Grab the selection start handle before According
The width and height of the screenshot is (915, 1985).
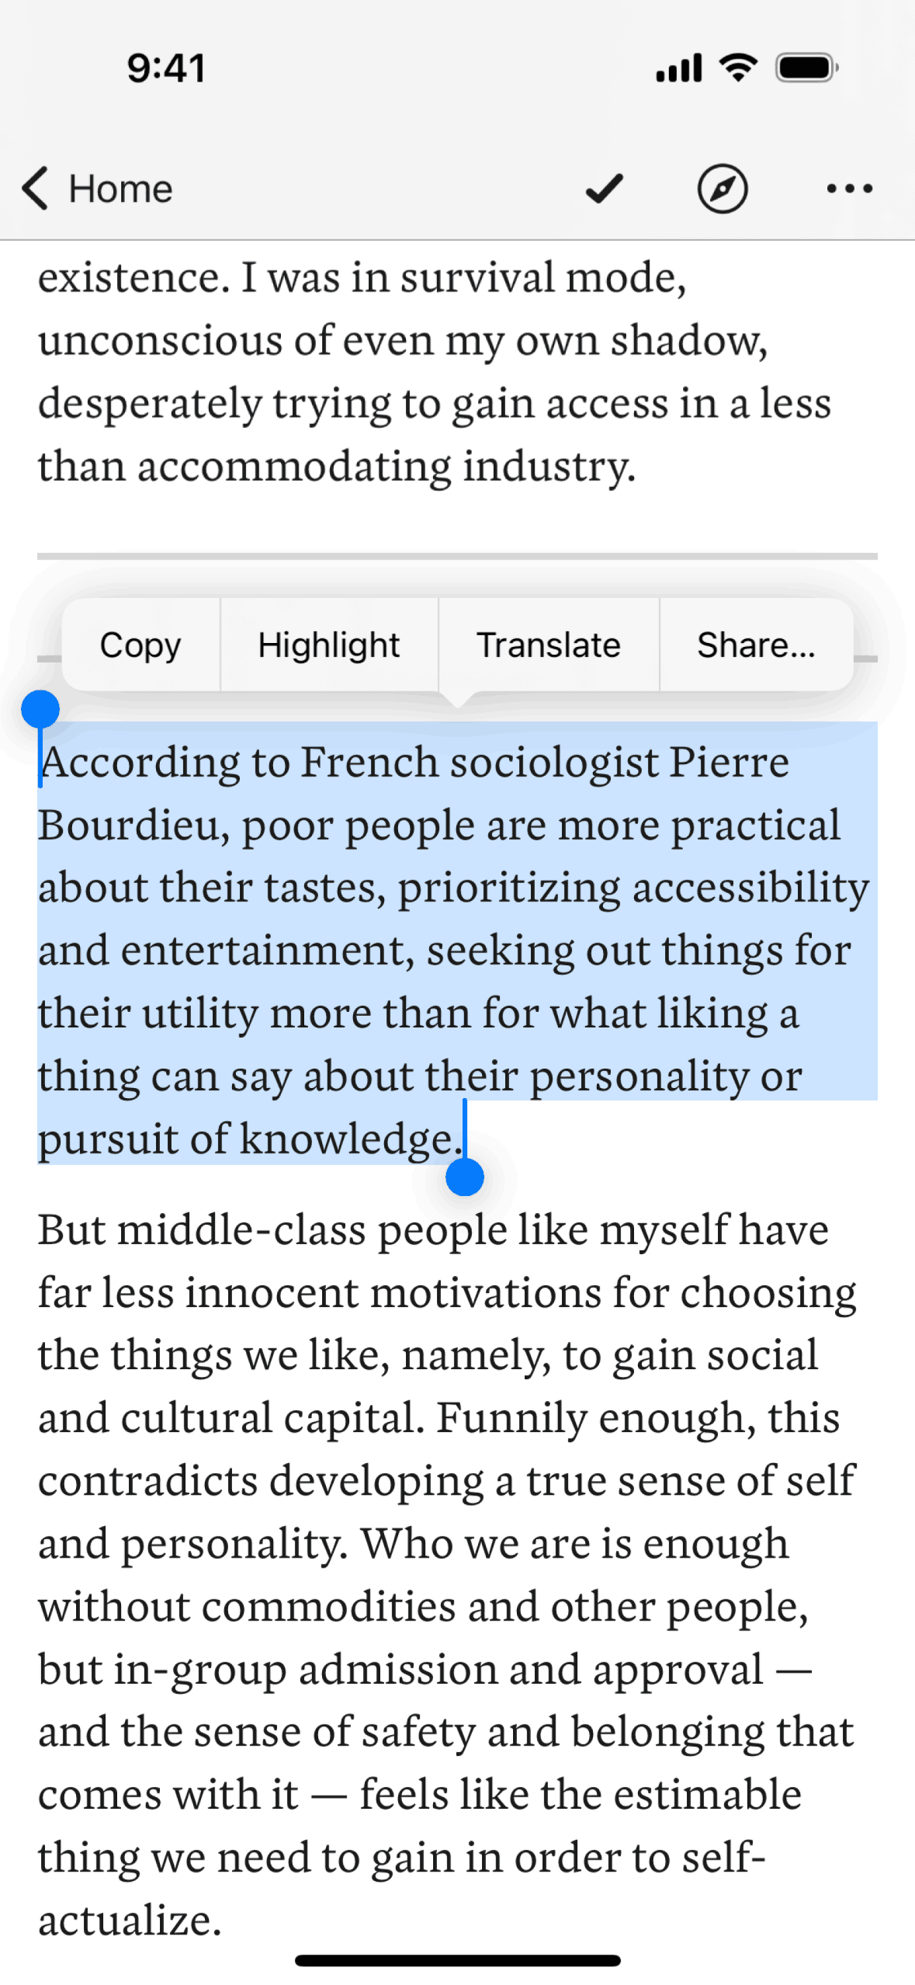click(40, 709)
